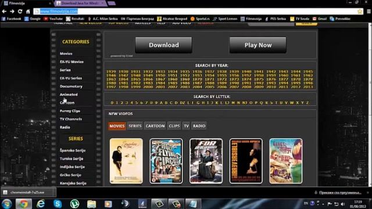Open the Animated category
The image size is (372, 209).
tap(69, 95)
